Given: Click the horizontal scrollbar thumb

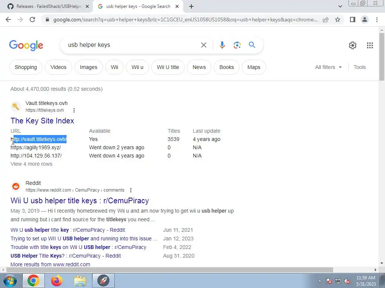Looking at the screenshot, I should [170, 270].
